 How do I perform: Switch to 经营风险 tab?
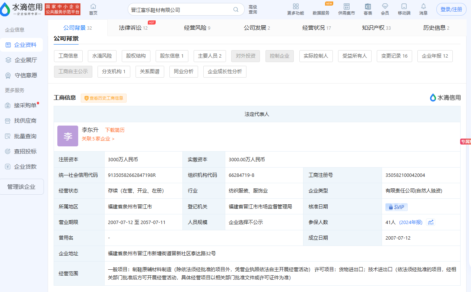tap(197, 28)
